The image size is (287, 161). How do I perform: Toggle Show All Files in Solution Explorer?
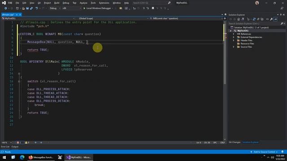[x=262, y=19]
